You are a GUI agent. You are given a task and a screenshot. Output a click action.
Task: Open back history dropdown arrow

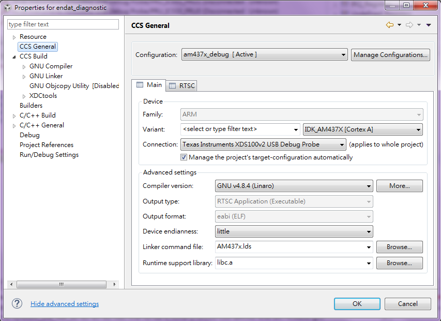(399, 25)
